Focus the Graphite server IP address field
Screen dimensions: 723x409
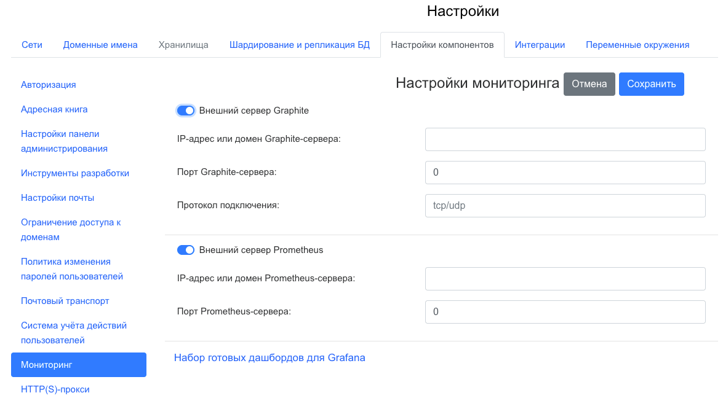pos(564,139)
